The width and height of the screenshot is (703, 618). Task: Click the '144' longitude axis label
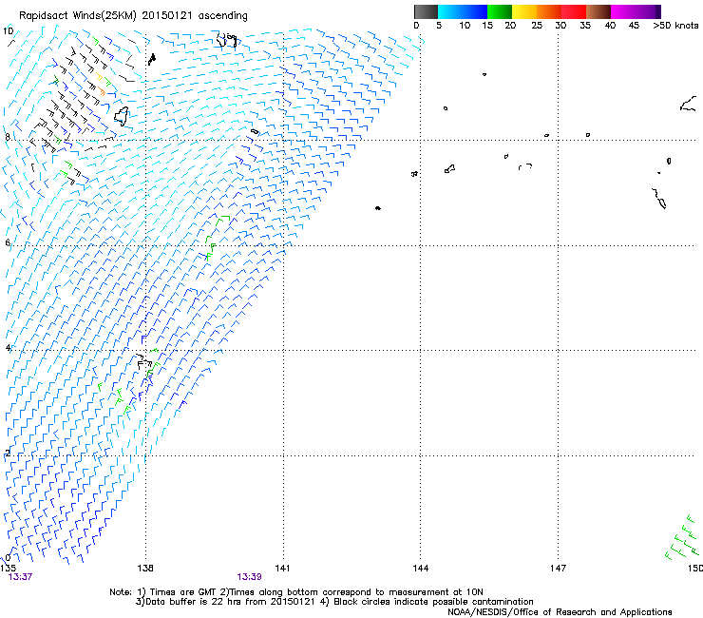point(420,569)
